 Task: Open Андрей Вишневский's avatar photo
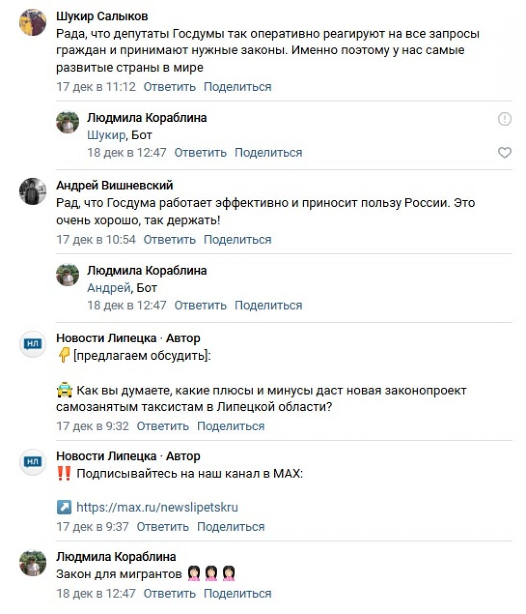click(x=33, y=191)
